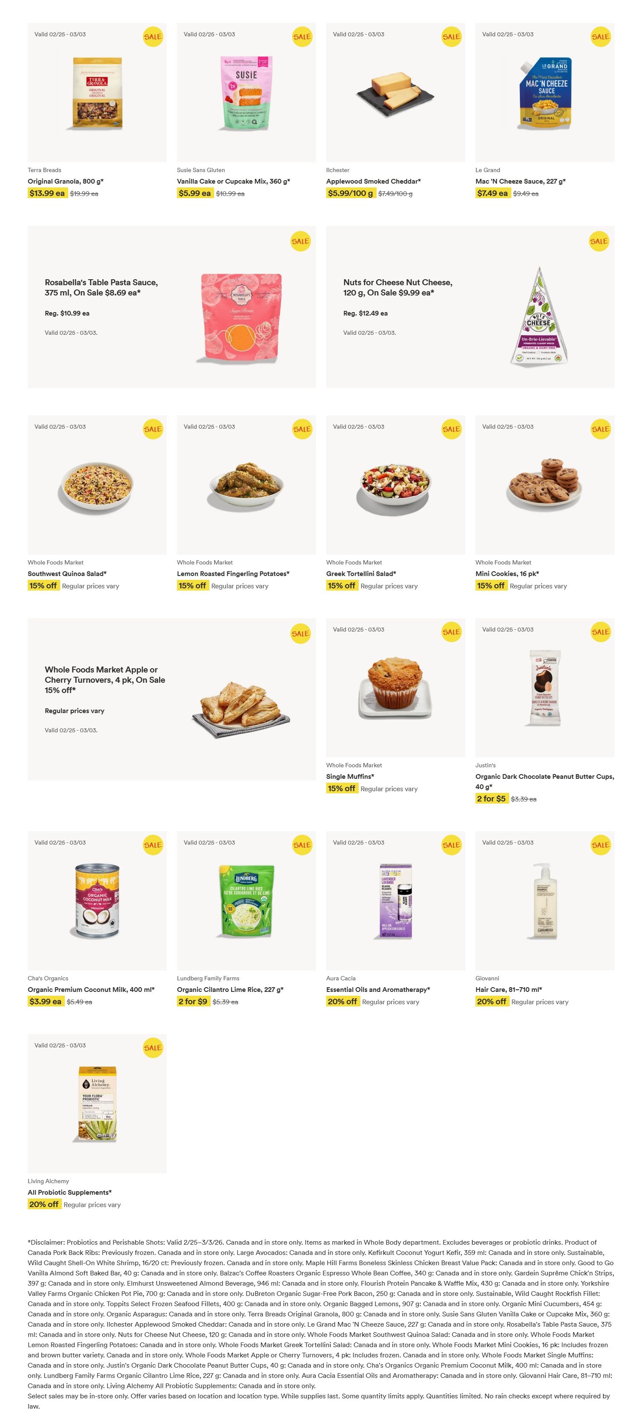The height and width of the screenshot is (1421, 638).
Task: Open the Lundberg Cilantro Lime Rice image
Action: pos(246,900)
